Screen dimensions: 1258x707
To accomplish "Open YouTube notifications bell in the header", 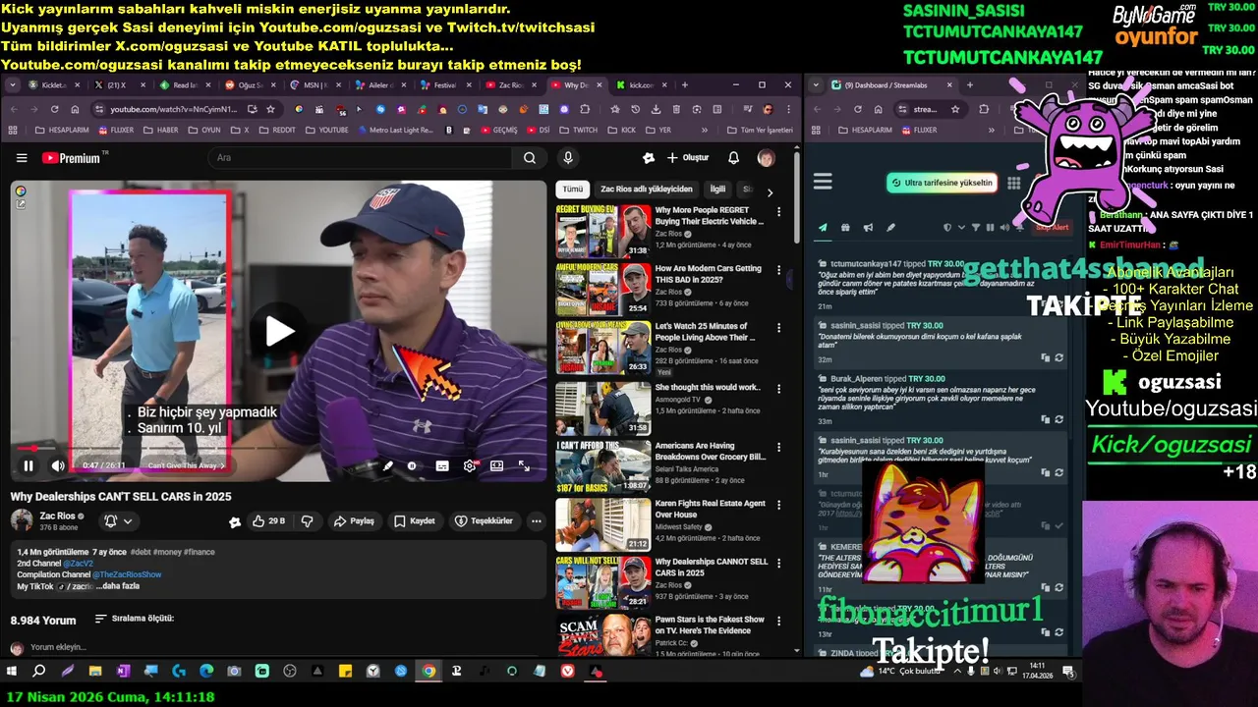I will point(733,158).
